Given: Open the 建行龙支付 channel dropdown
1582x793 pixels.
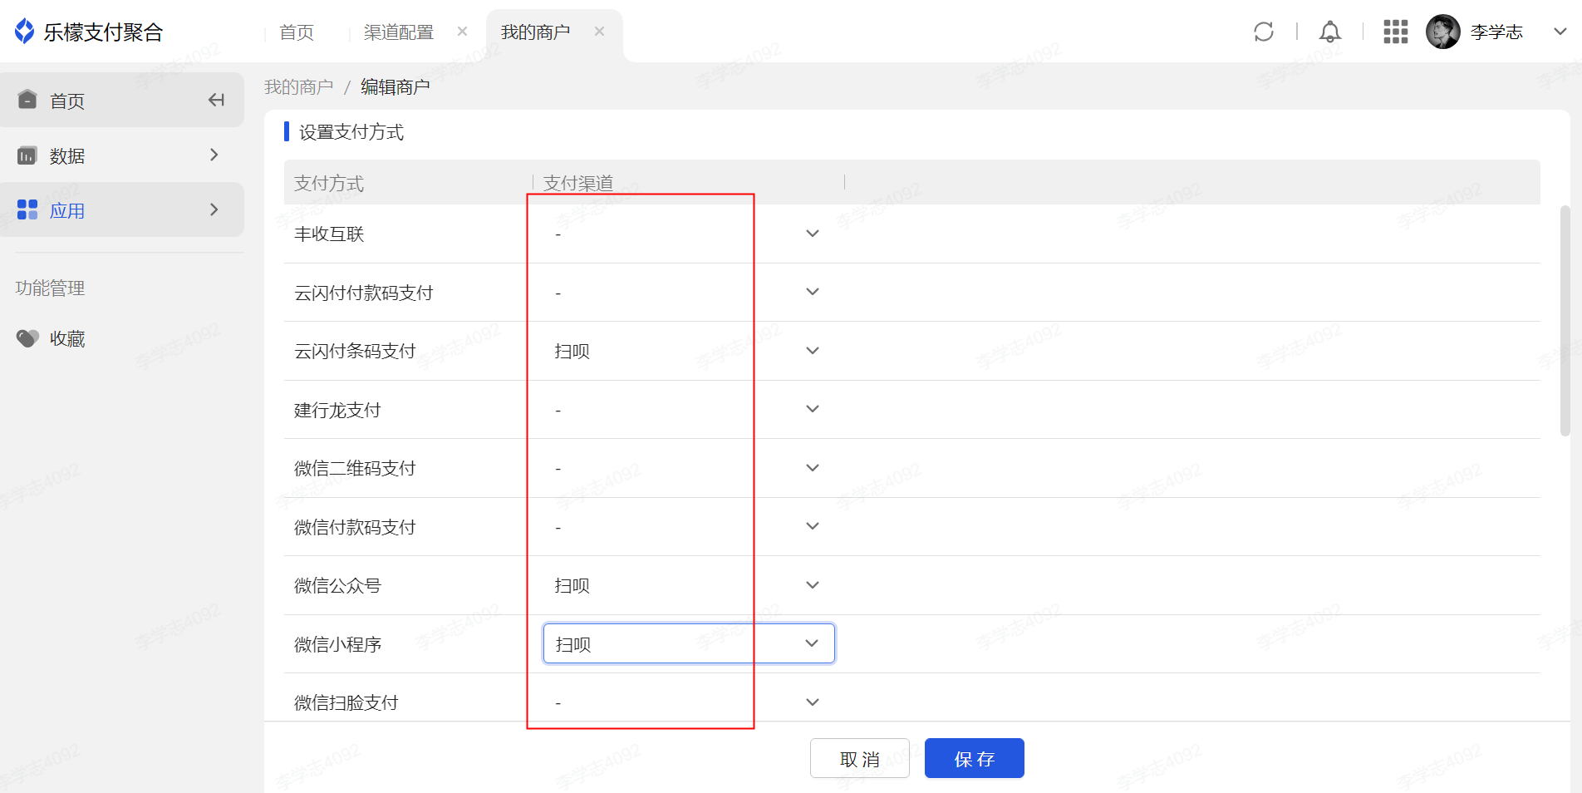Looking at the screenshot, I should (689, 409).
